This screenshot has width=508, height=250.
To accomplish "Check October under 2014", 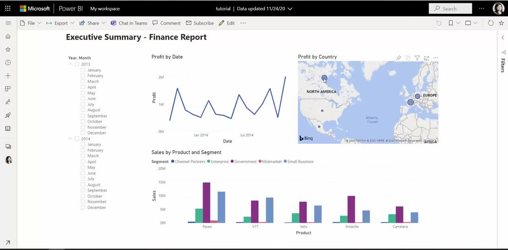I will [83, 196].
